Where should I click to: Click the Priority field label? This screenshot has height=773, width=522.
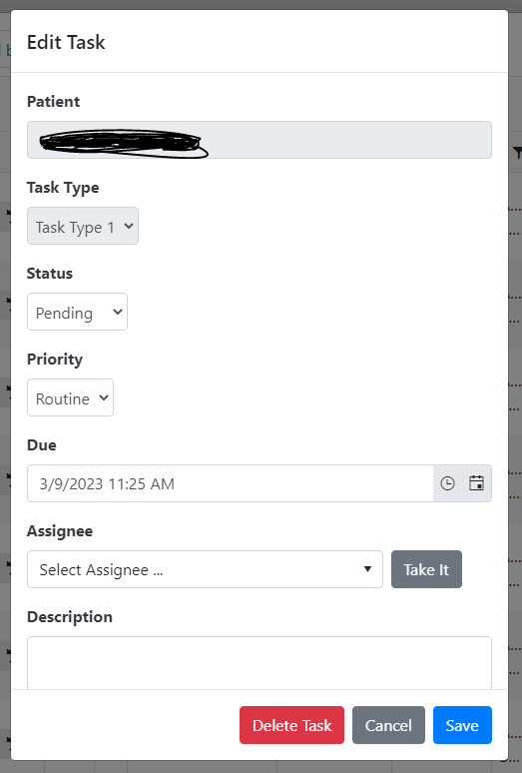coord(55,360)
